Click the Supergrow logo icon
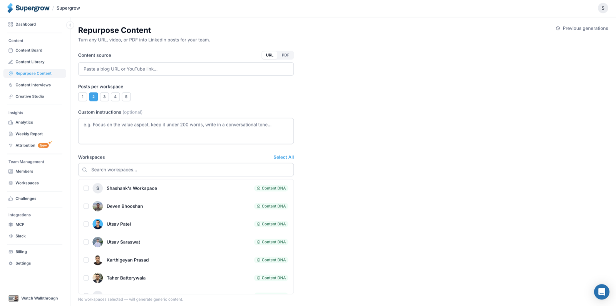Viewport: 616px width, 306px height. pos(10,8)
